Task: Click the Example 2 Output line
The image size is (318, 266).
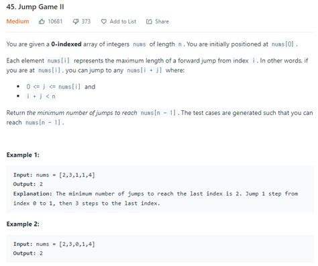Action: 28,253
